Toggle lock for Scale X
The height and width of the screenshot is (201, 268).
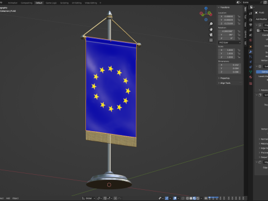pyautogui.click(x=239, y=50)
